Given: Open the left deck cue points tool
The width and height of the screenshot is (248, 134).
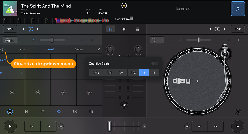Looking at the screenshot, I should [43, 111].
